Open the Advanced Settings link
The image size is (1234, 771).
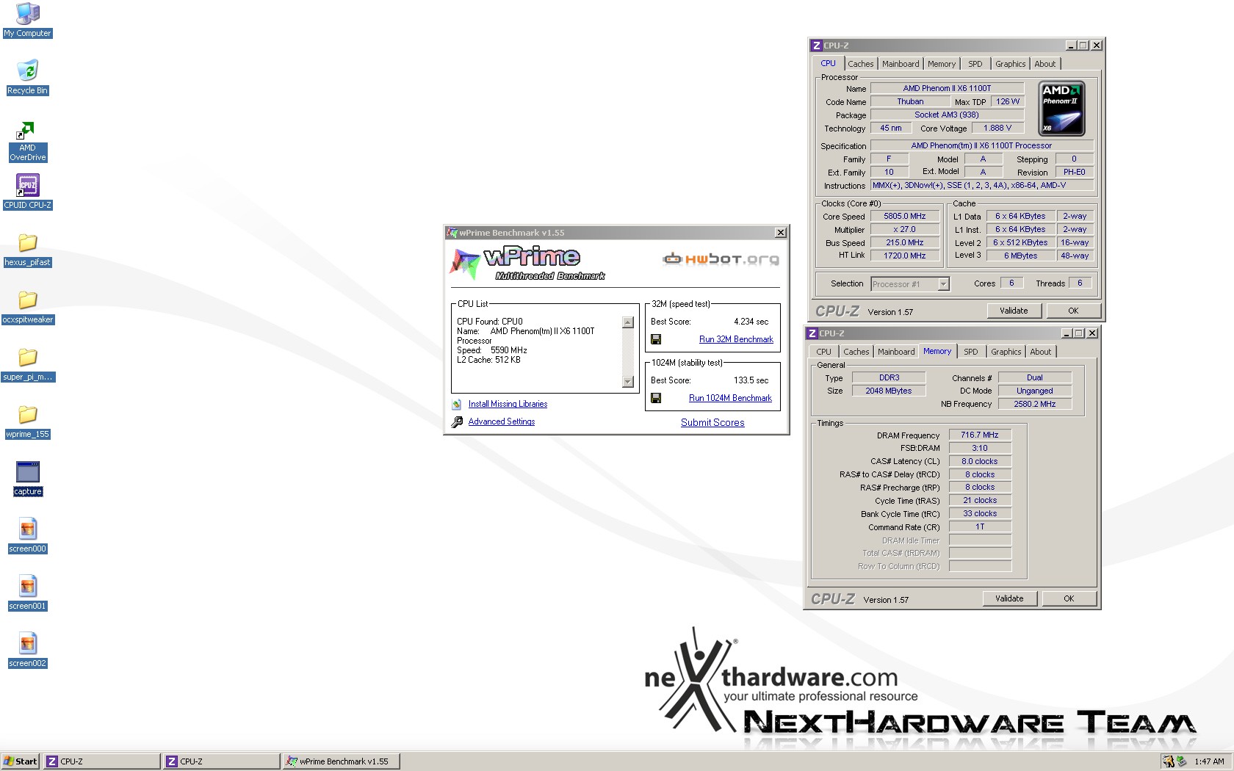coord(502,421)
